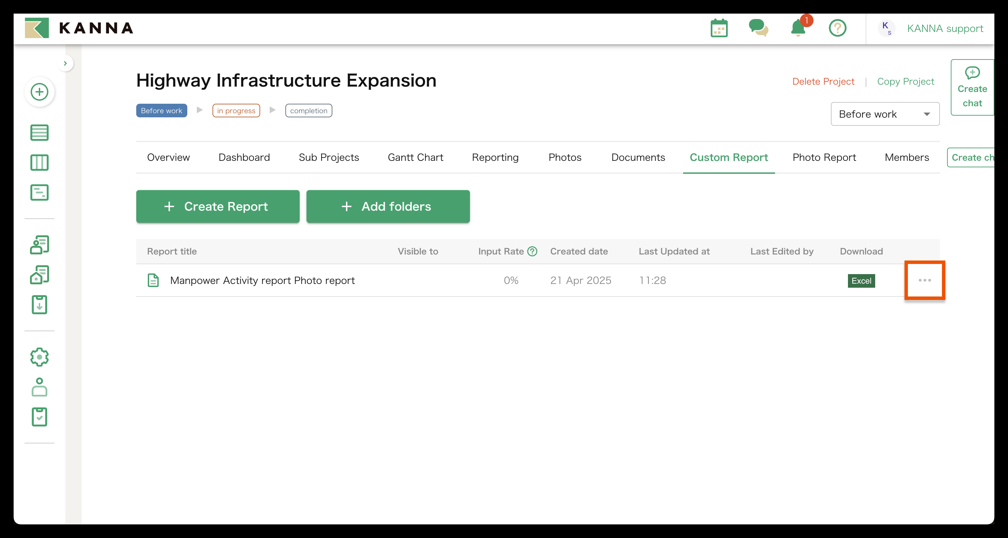
Task: Click the Delete Project link
Action: pos(823,81)
